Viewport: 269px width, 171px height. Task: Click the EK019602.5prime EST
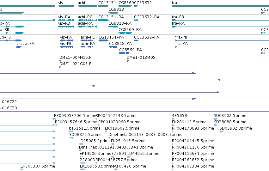click(106, 131)
